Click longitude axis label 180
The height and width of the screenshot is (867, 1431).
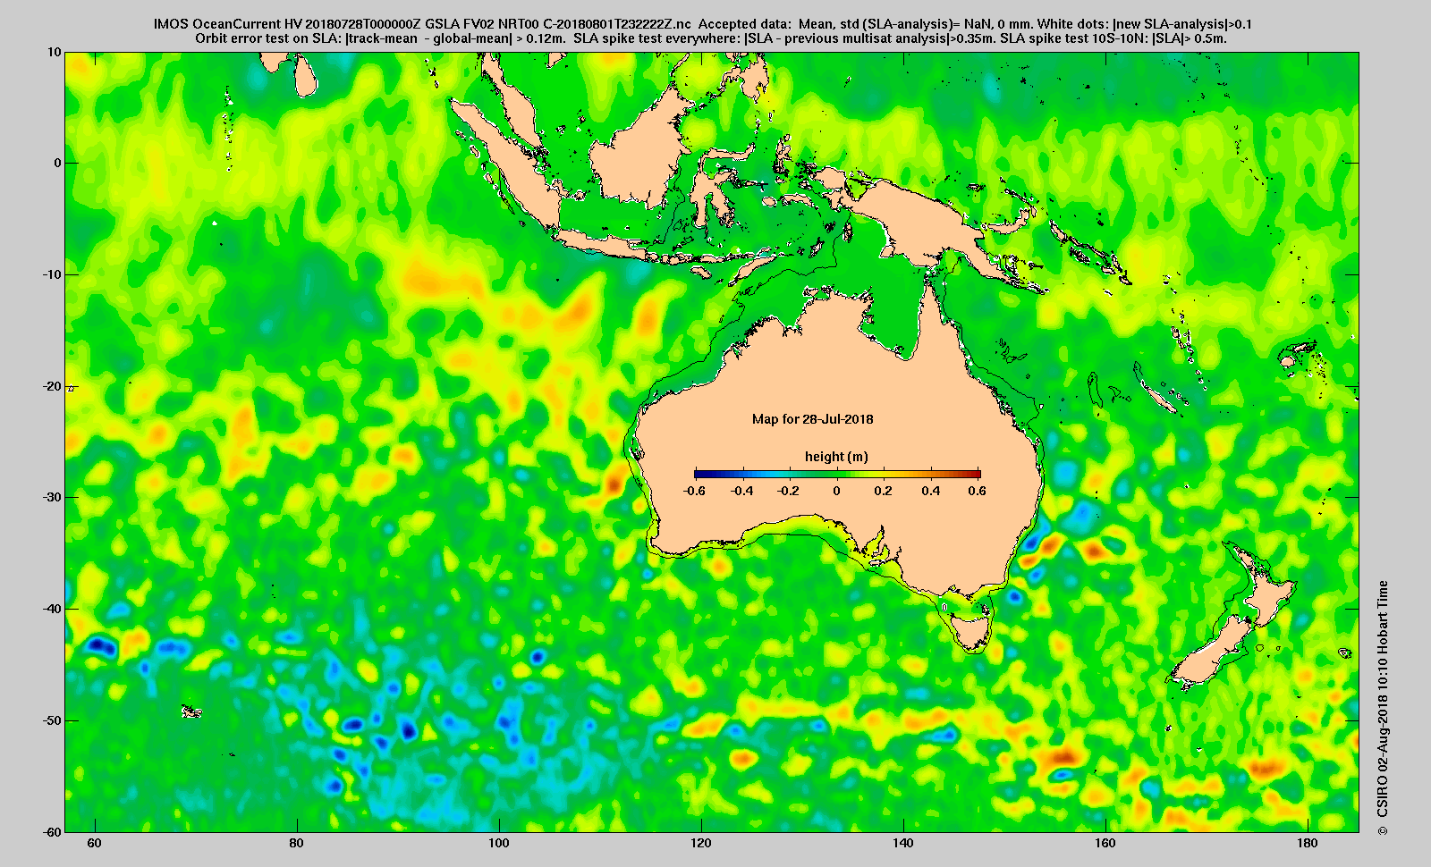tap(1308, 844)
